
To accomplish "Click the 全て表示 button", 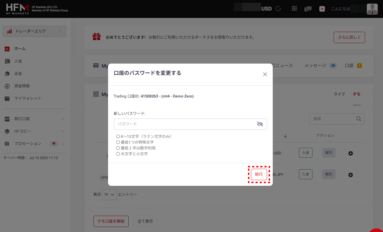I will (145, 221).
